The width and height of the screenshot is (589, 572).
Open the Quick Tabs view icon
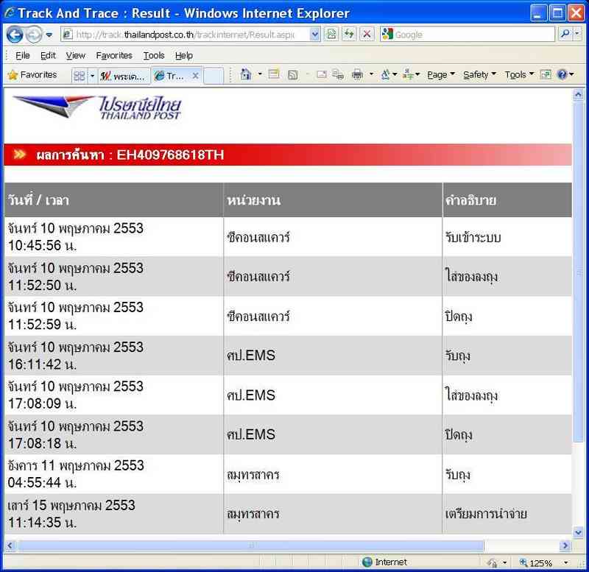tap(79, 75)
